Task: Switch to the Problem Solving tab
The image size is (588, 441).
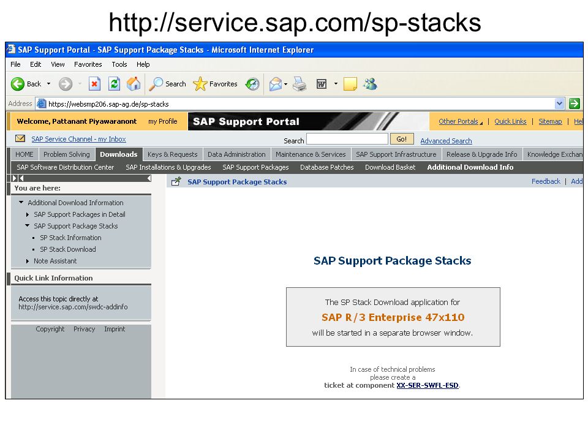Action: [67, 154]
